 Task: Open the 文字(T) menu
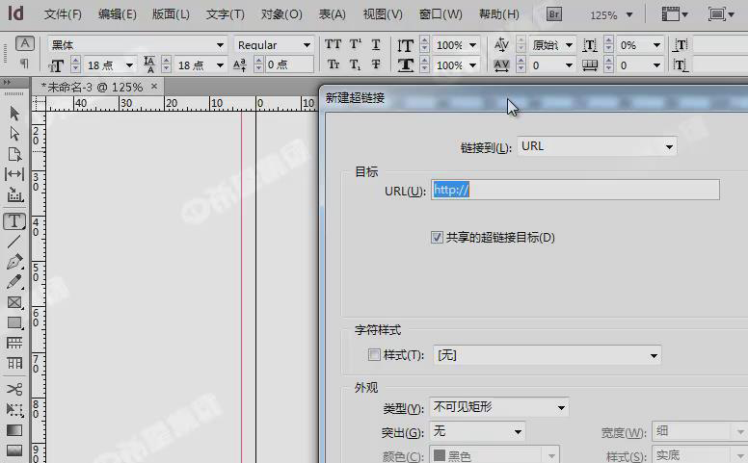(225, 14)
